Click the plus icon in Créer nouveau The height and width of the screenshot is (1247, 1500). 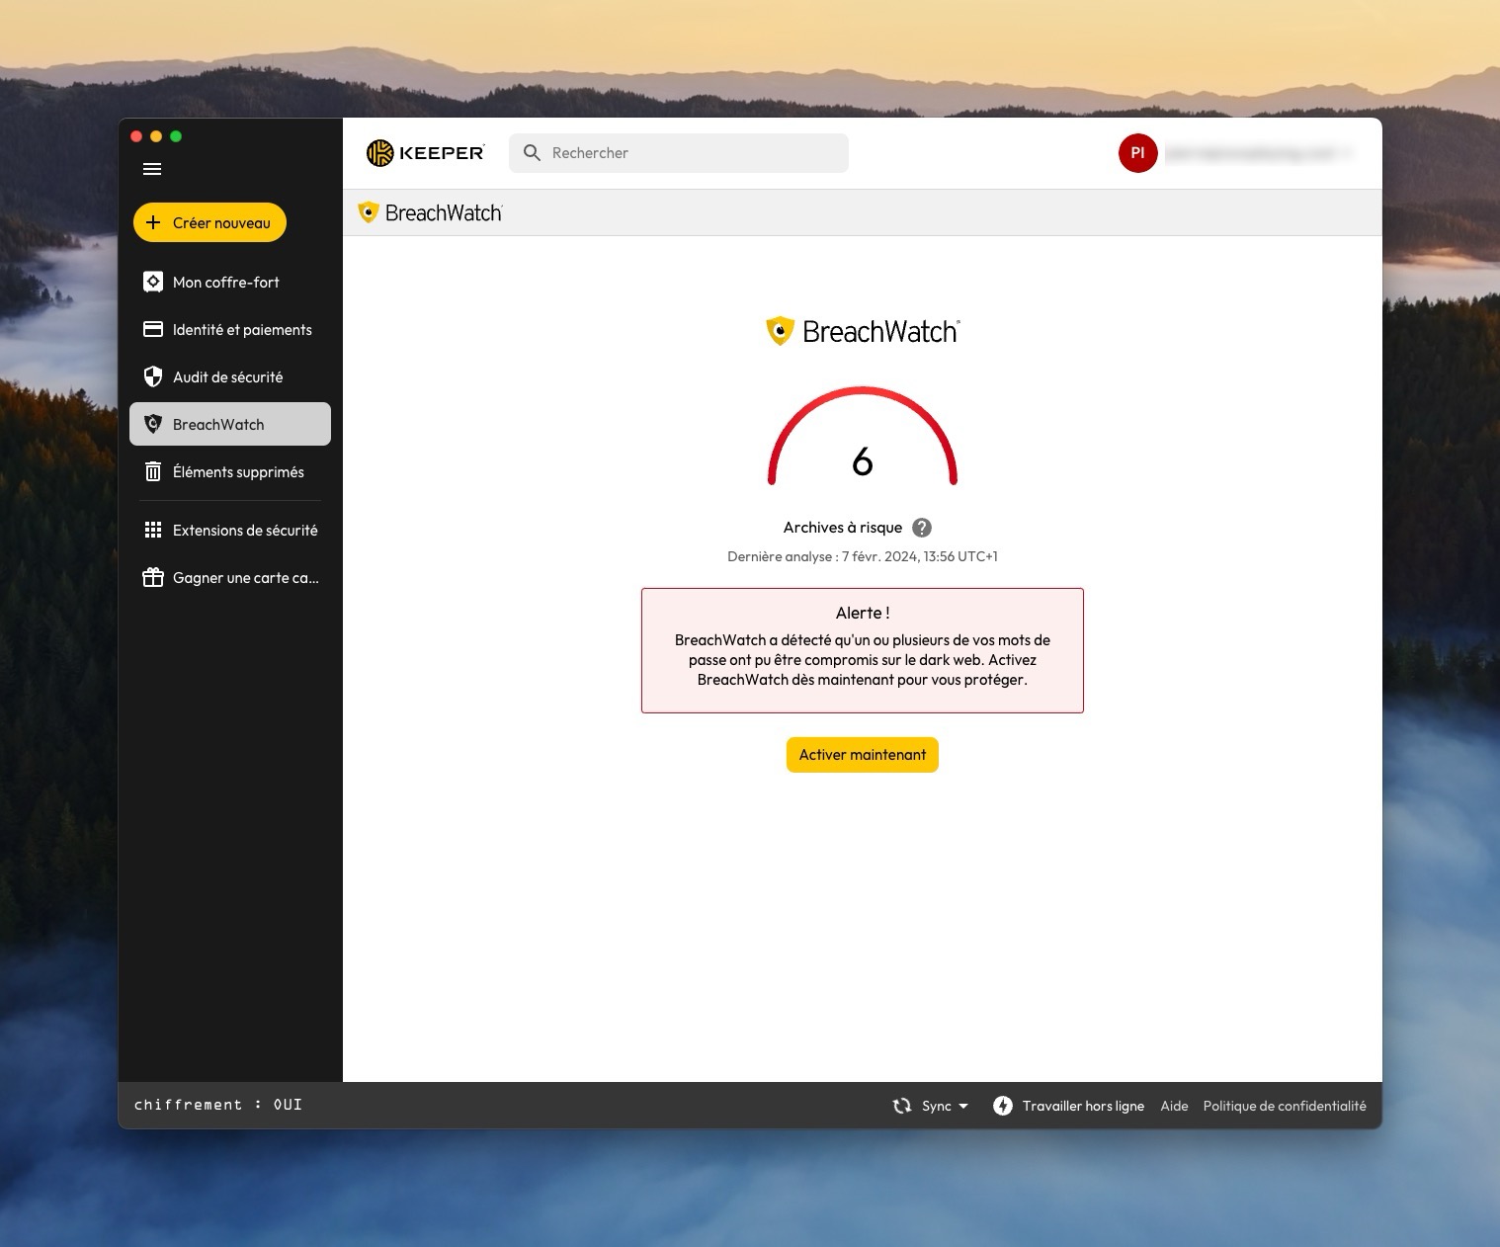click(153, 222)
